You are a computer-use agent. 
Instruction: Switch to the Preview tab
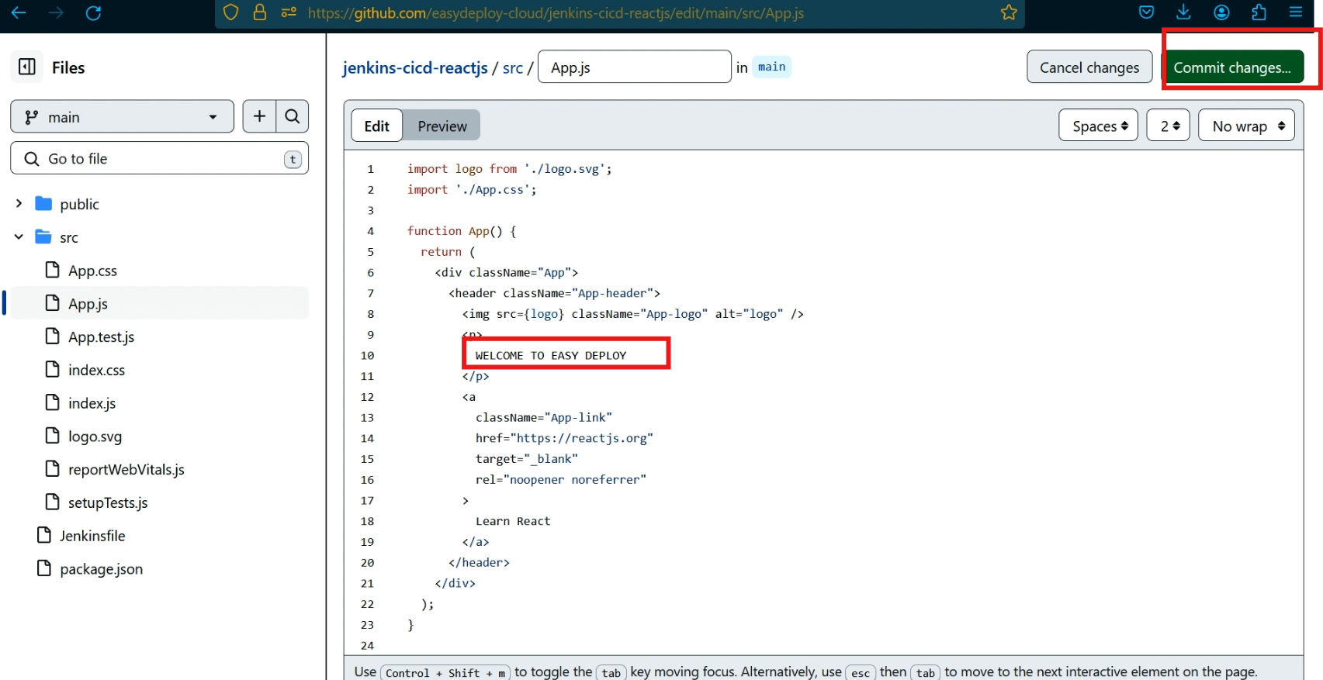coord(442,126)
